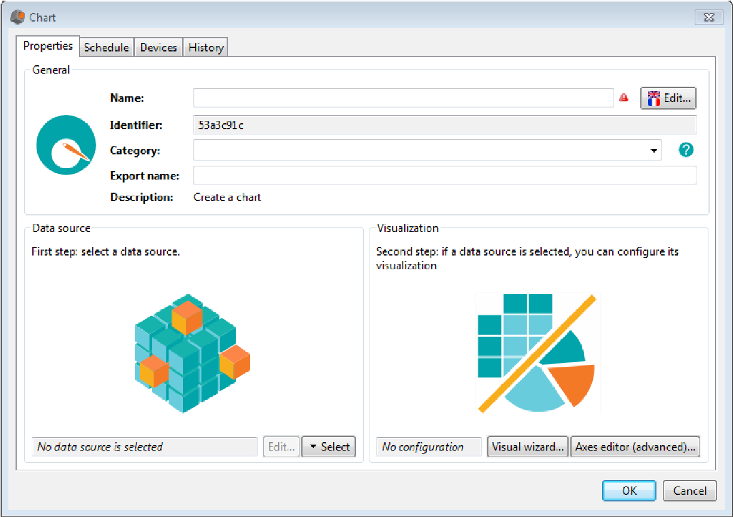Click the teal help question mark icon

(x=686, y=150)
